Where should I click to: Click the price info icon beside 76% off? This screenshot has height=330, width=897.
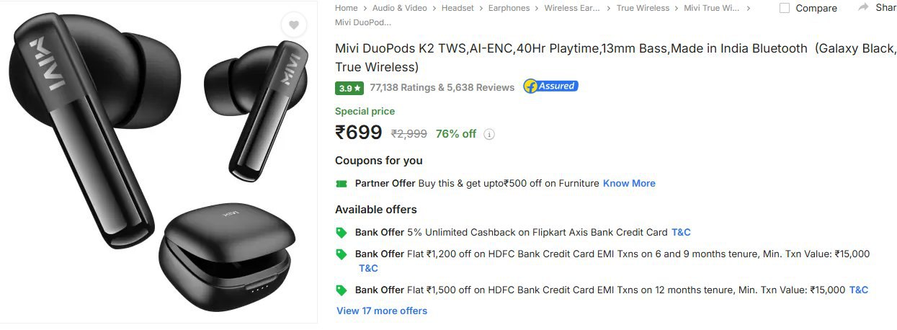tap(489, 134)
